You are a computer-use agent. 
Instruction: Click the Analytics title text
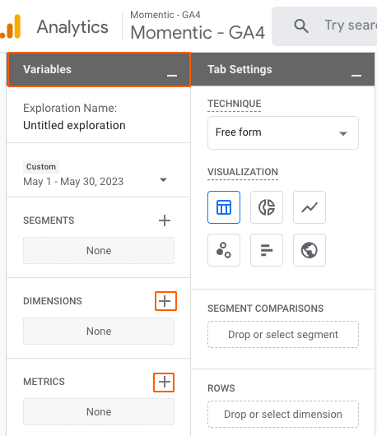pyautogui.click(x=72, y=27)
